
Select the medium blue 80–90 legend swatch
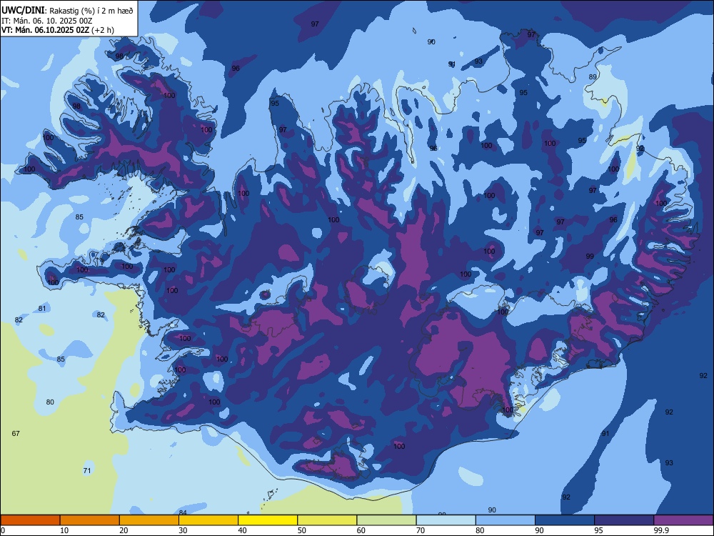coord(506,520)
